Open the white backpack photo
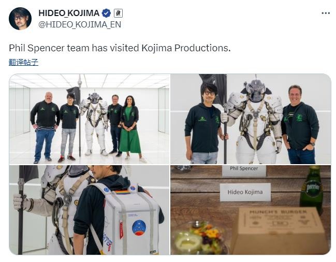This screenshot has width=336, height=262. click(x=90, y=210)
